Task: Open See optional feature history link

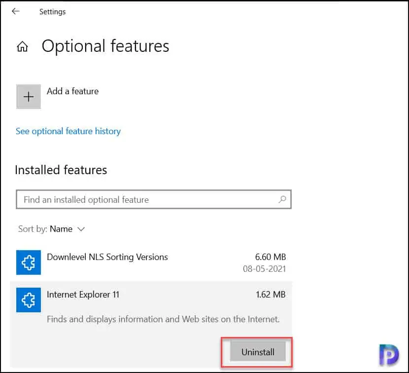Action: pos(68,131)
